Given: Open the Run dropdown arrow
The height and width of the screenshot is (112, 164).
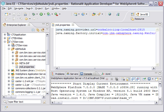Looking at the screenshot, I should [44, 14].
